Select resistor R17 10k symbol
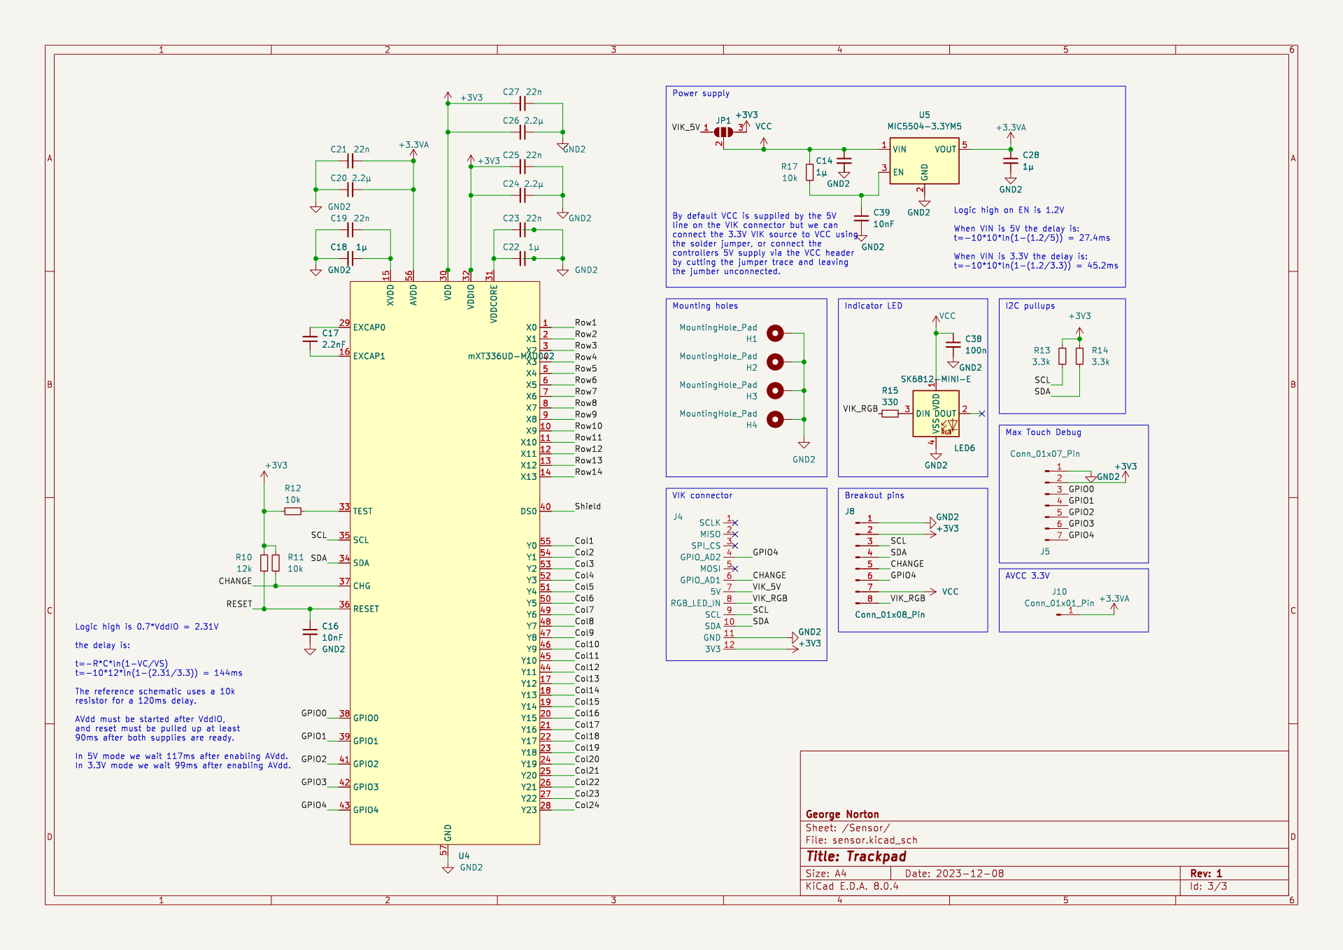Screen dimensions: 1343x950 pos(809,172)
